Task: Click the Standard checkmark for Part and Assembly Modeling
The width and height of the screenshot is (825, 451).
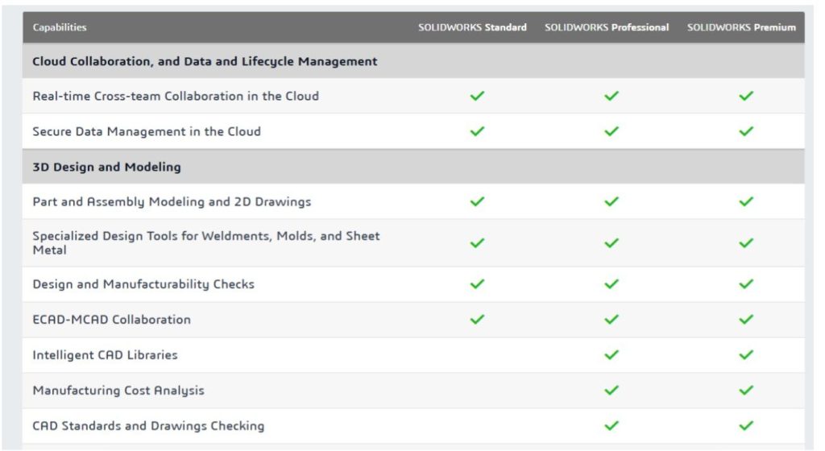Action: pos(477,201)
